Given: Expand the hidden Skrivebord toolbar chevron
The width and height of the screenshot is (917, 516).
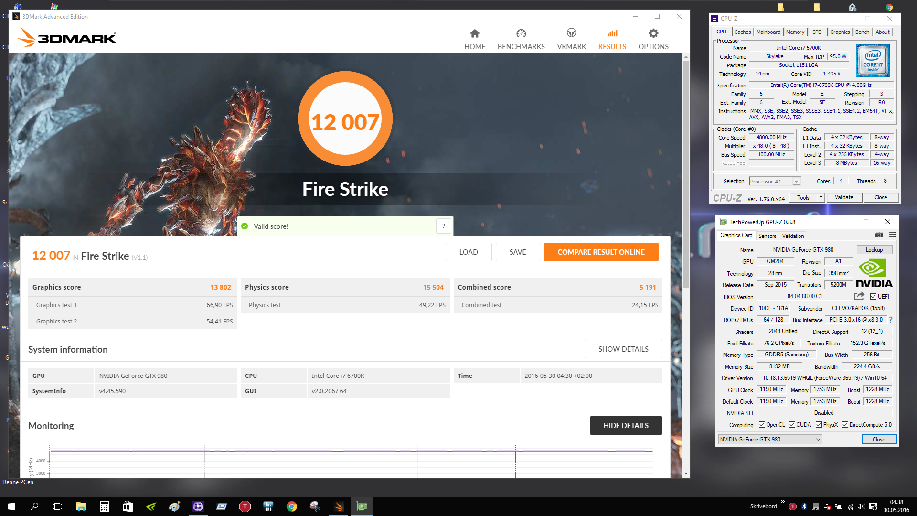Looking at the screenshot, I should pyautogui.click(x=782, y=502).
